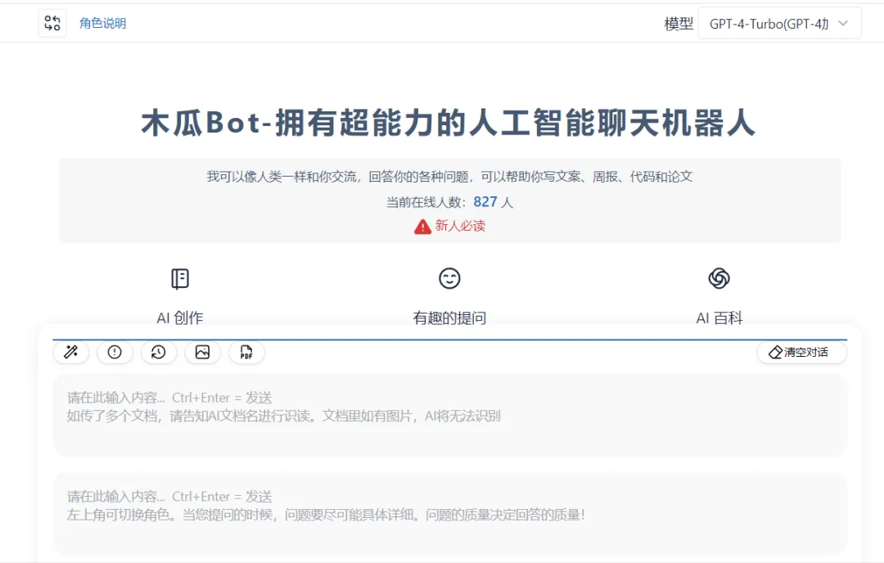Click the role switch icon at top left
Screen dimensions: 884x563
pyautogui.click(x=52, y=23)
